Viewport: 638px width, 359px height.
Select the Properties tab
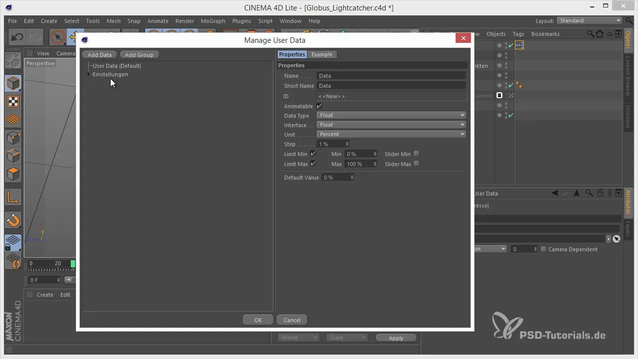click(x=292, y=54)
